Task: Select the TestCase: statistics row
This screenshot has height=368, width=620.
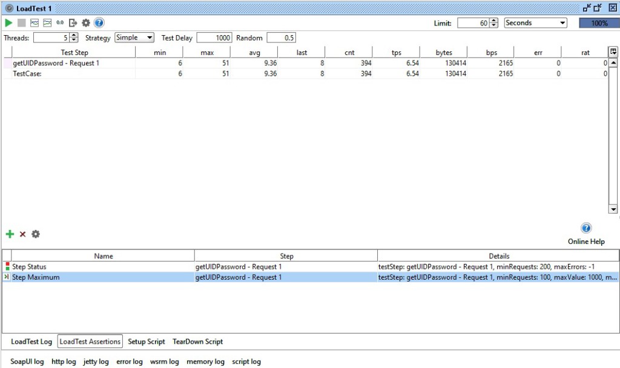Action: point(306,73)
